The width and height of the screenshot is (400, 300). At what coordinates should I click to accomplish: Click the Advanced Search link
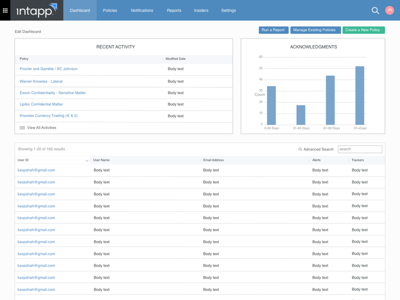point(318,149)
